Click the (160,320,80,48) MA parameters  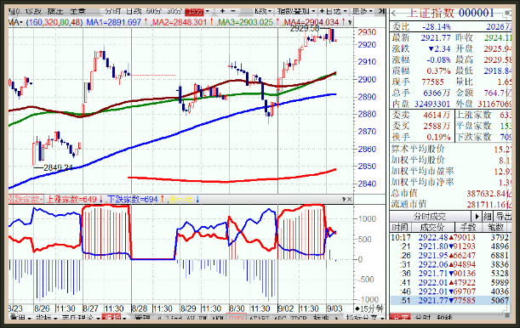(54, 22)
